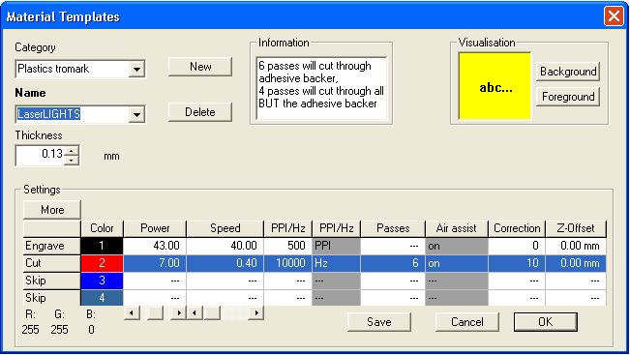Choose the Background color button
This screenshot has height=355, width=630.
[x=568, y=72]
